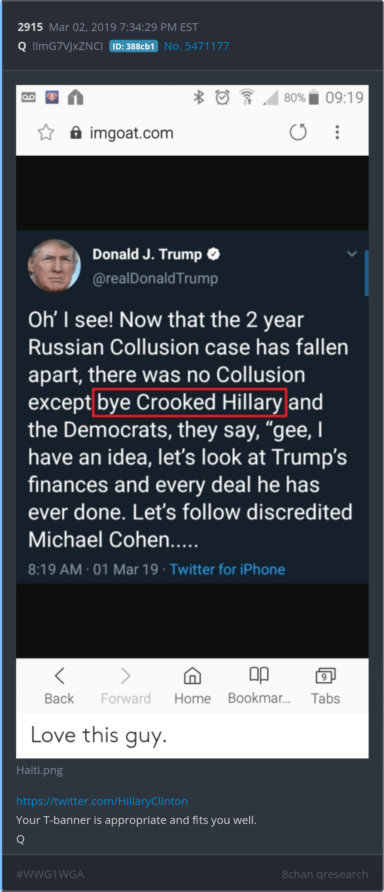
Task: Click the padlock security icon
Action: 76,133
